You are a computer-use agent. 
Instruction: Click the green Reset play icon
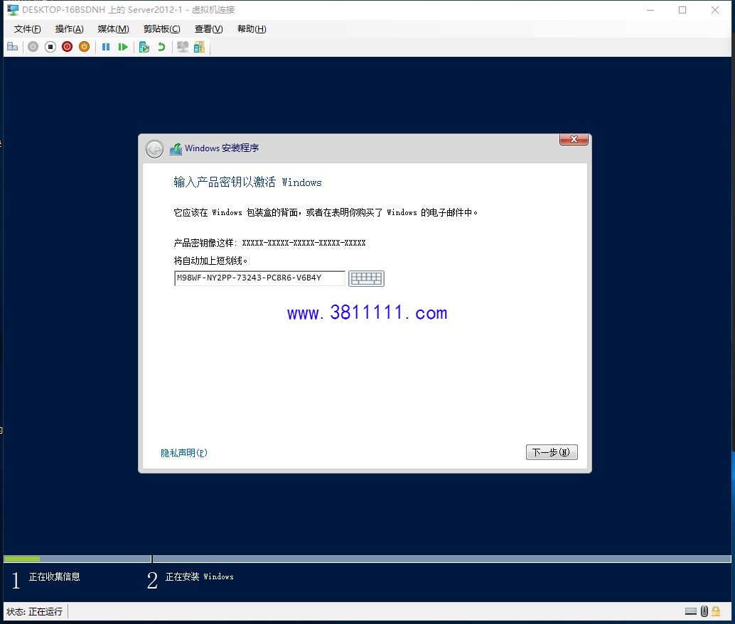pyautogui.click(x=123, y=47)
